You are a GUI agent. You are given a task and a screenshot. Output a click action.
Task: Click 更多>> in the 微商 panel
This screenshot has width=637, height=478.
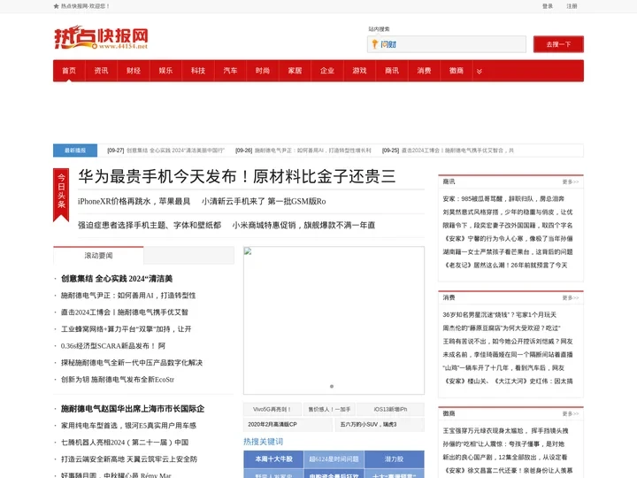coord(571,413)
